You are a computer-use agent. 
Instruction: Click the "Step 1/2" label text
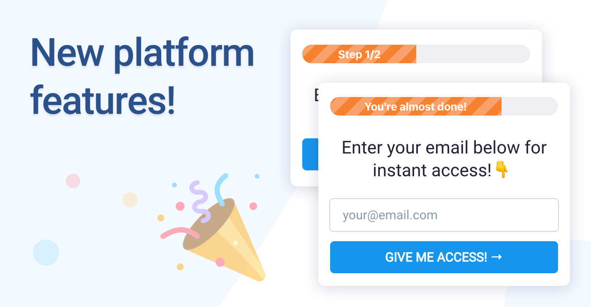359,54
